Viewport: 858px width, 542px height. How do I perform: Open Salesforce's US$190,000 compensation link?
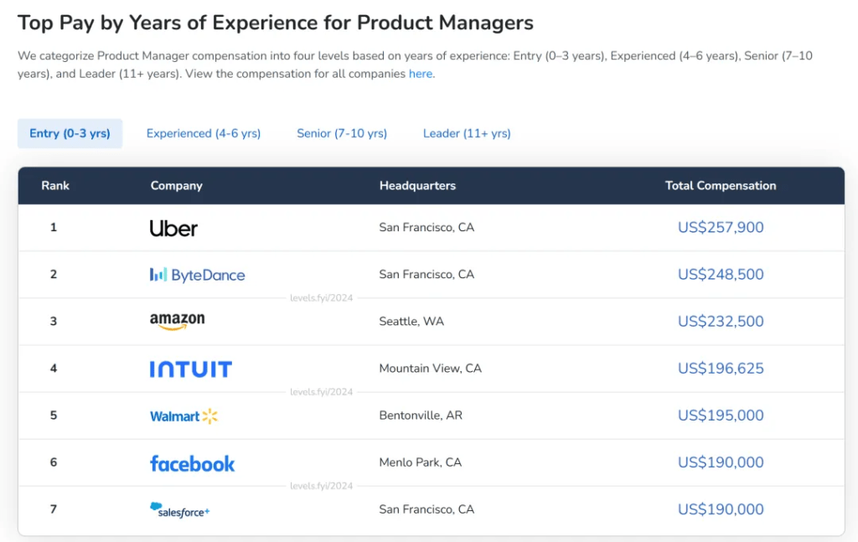721,509
